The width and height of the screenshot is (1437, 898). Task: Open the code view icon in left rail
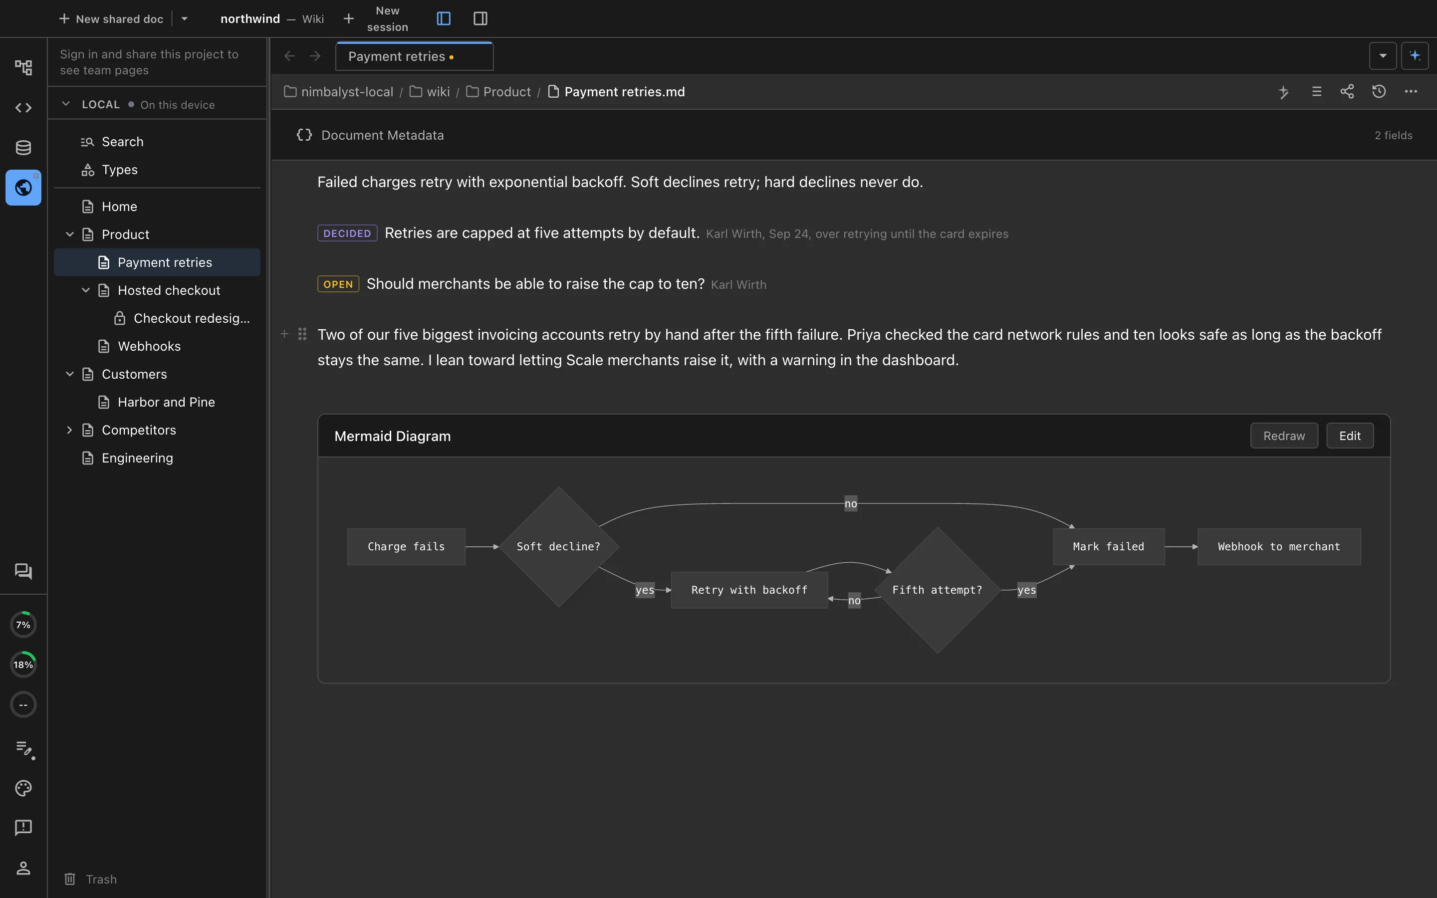[23, 107]
